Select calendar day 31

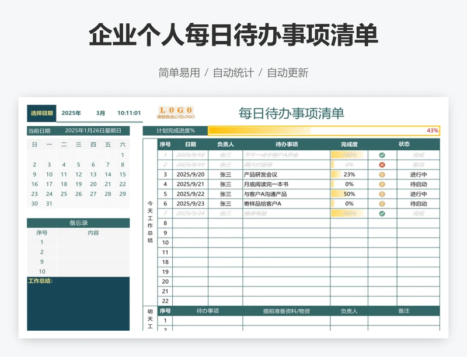click(49, 204)
